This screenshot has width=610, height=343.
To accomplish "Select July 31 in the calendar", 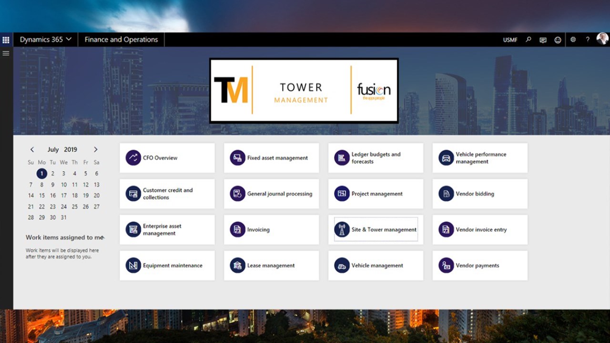I will click(x=64, y=217).
